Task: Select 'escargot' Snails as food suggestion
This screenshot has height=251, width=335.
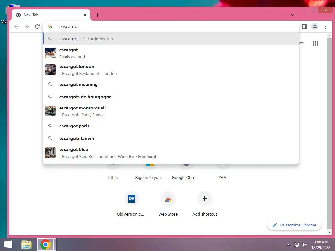Action: pos(171,53)
